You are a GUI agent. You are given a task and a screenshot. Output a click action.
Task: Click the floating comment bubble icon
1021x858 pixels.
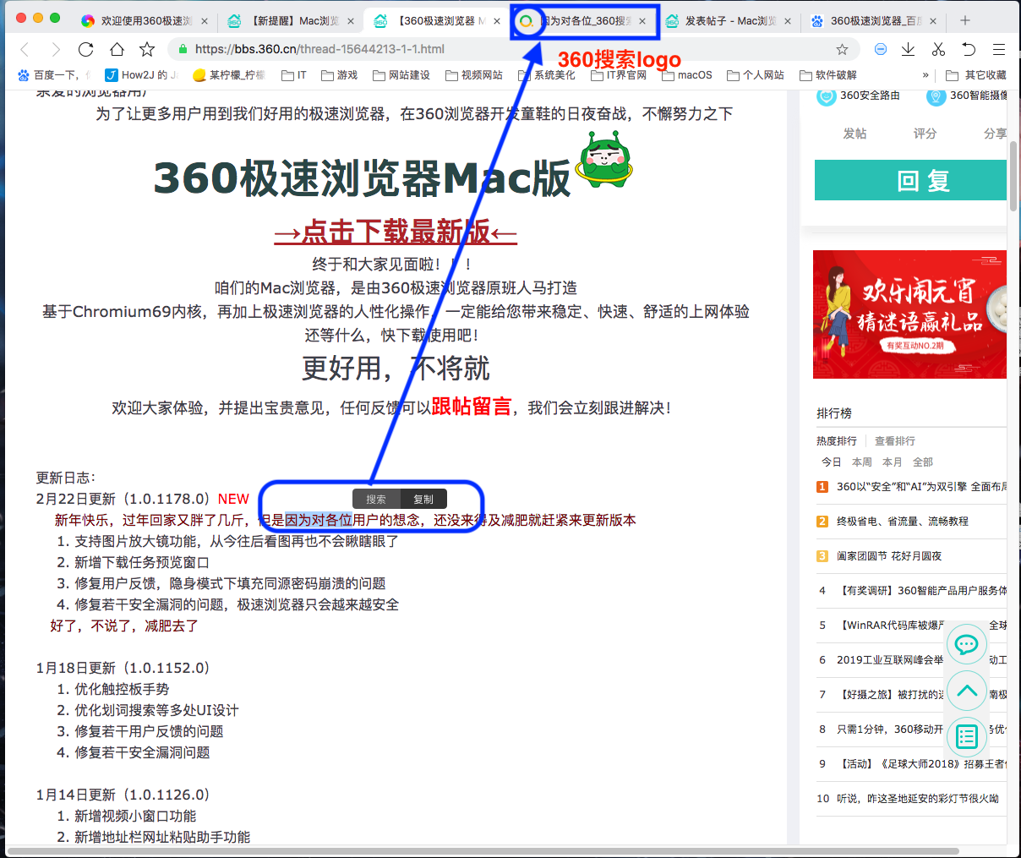[966, 645]
